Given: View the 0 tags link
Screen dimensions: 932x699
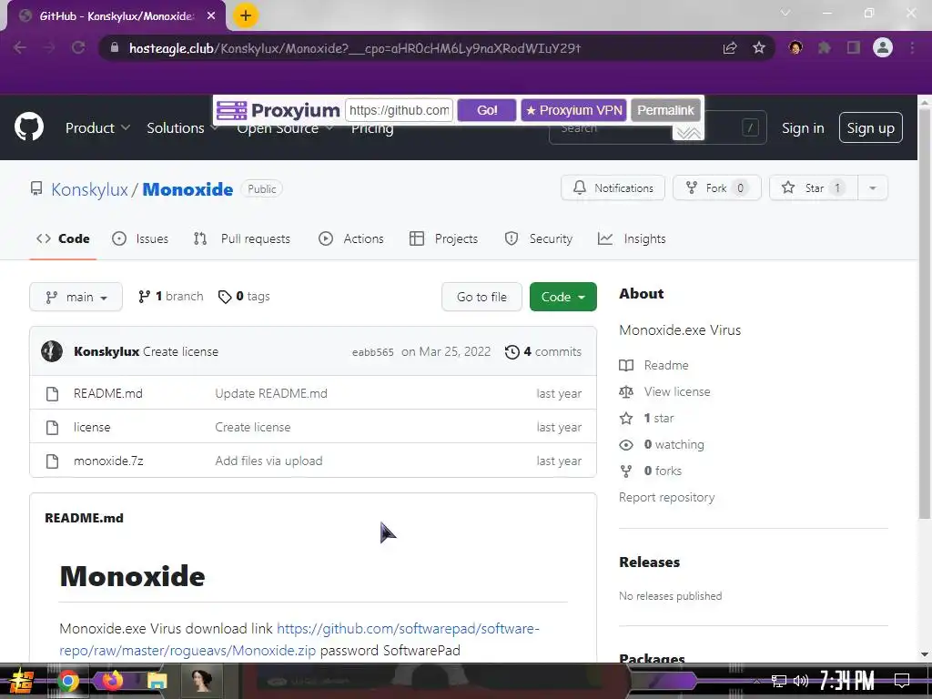Looking at the screenshot, I should pos(244,296).
